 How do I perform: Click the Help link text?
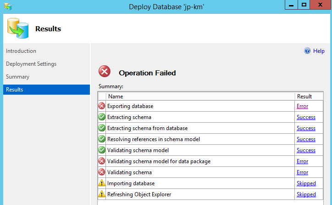click(x=319, y=51)
